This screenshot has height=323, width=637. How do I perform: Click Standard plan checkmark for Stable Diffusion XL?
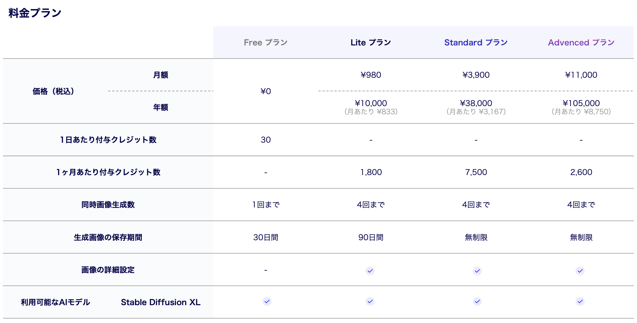(x=477, y=302)
